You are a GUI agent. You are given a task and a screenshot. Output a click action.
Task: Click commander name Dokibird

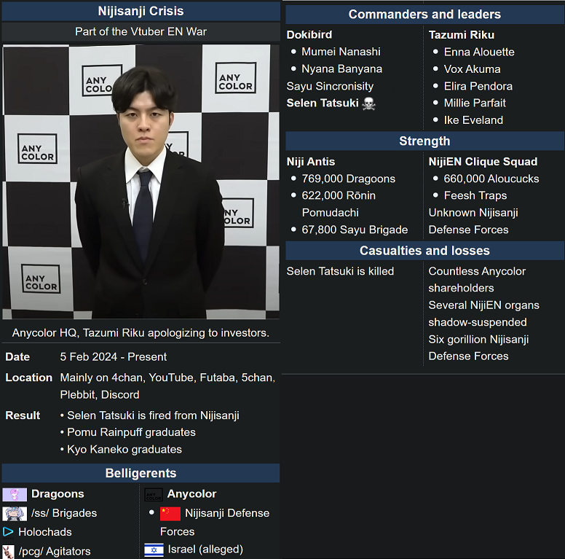[x=309, y=35]
